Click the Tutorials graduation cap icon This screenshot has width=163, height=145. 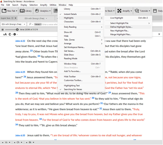(x=137, y=11)
